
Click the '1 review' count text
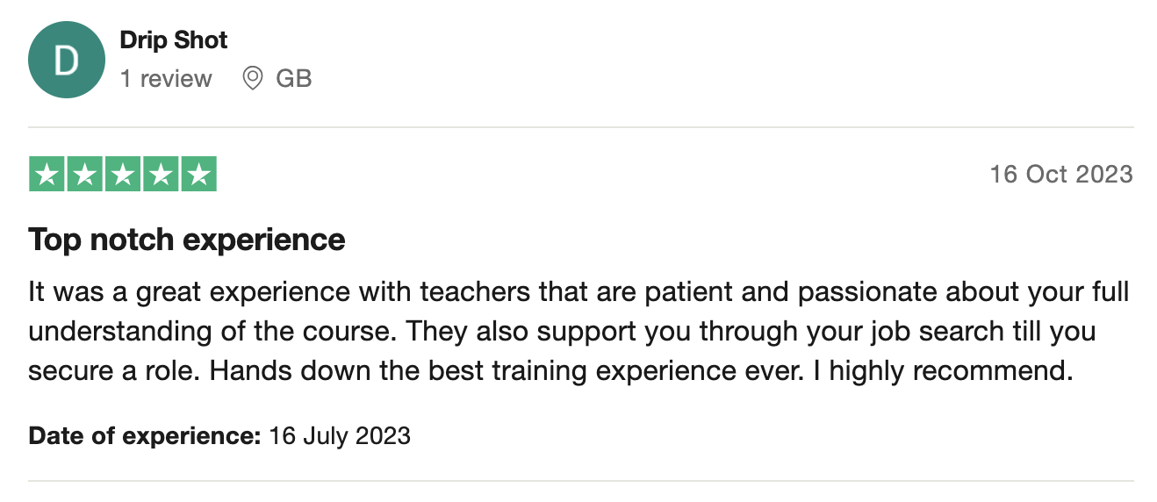166,79
